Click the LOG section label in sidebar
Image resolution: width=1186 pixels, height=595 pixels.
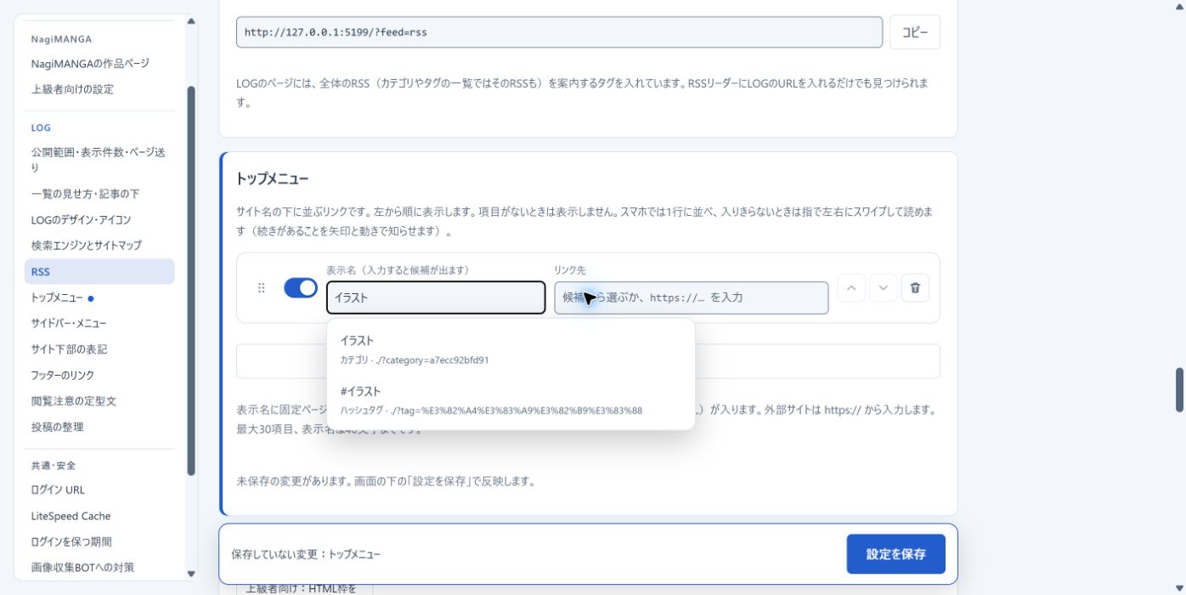[41, 127]
